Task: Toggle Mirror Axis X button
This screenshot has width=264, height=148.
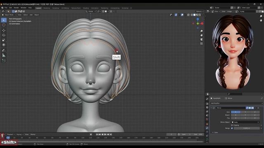Action: pos(236,112)
